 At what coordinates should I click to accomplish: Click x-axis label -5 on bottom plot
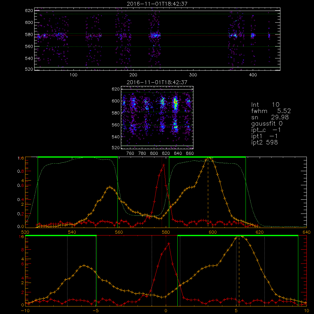coord(96,311)
